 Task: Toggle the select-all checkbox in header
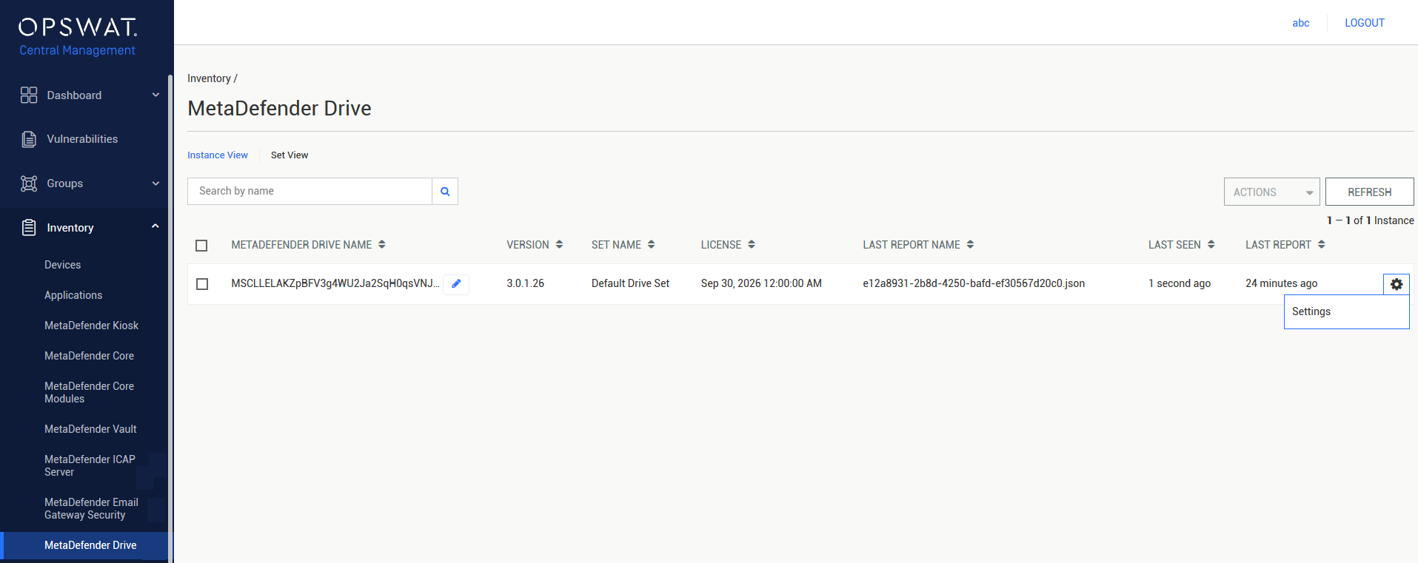pos(201,246)
